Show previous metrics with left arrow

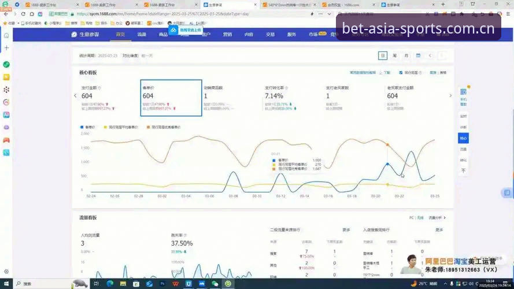75,96
